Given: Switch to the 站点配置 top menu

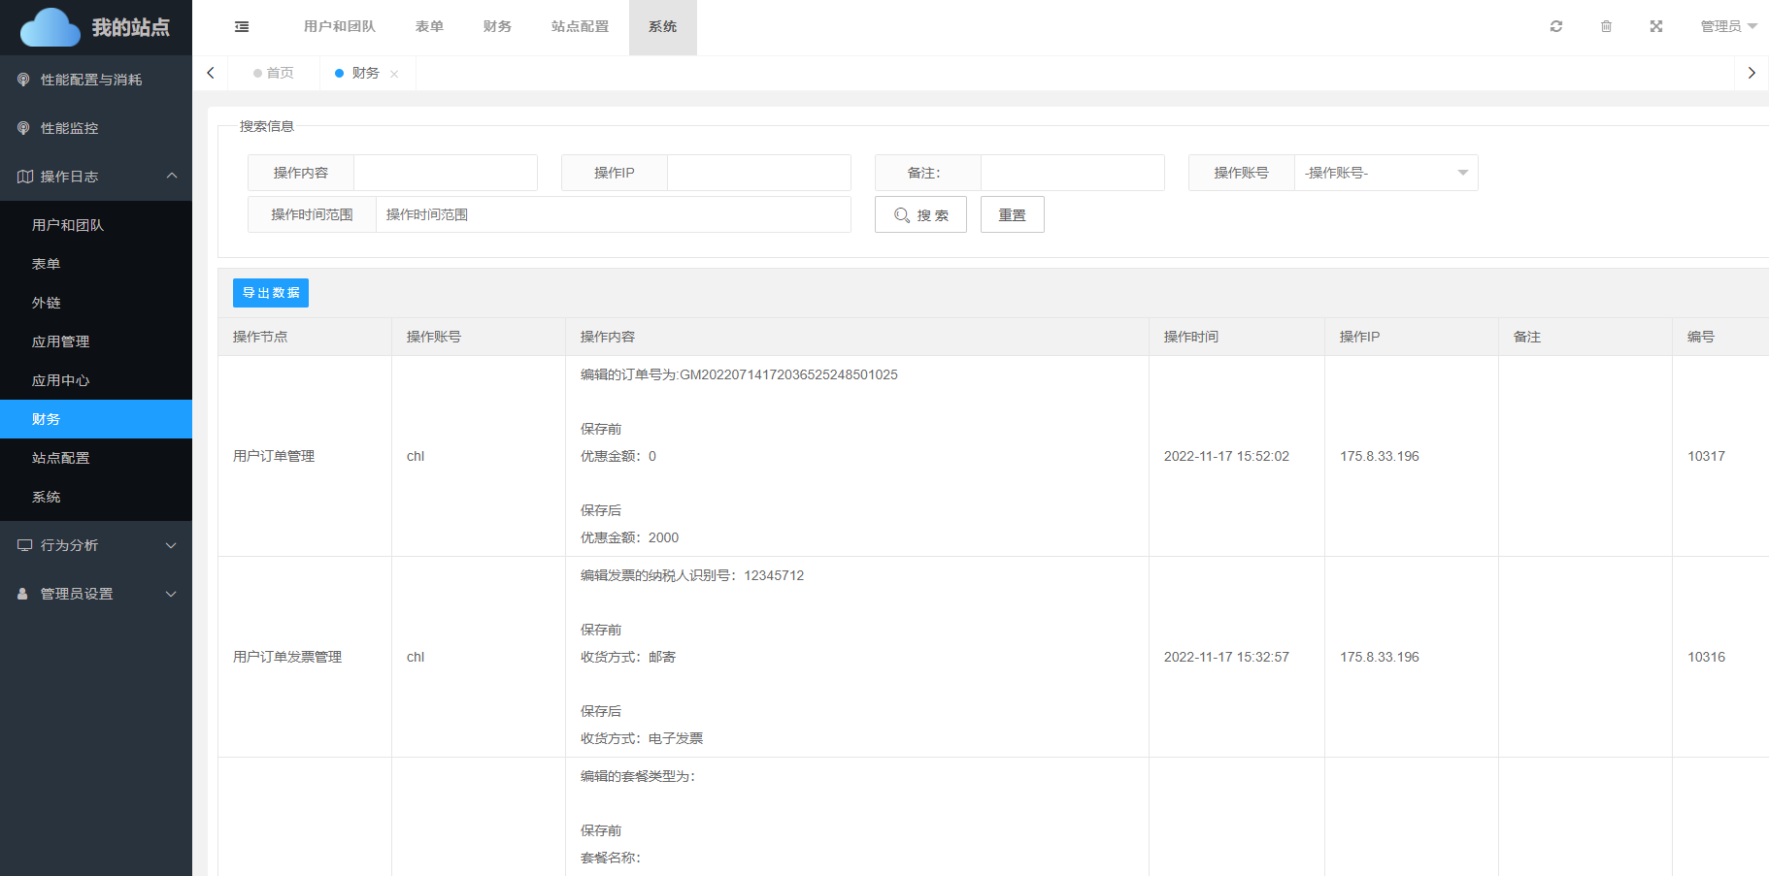Looking at the screenshot, I should tap(580, 27).
